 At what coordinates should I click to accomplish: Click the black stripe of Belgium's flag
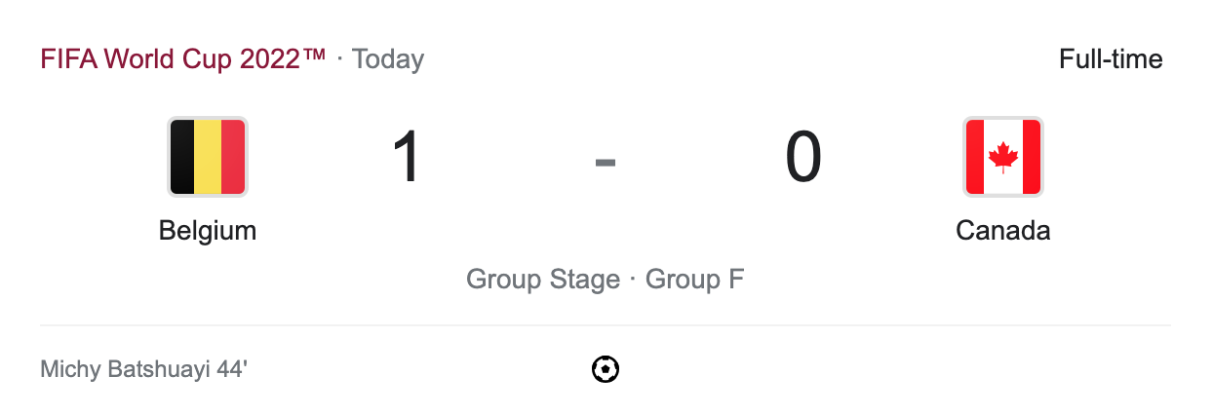coord(182,157)
